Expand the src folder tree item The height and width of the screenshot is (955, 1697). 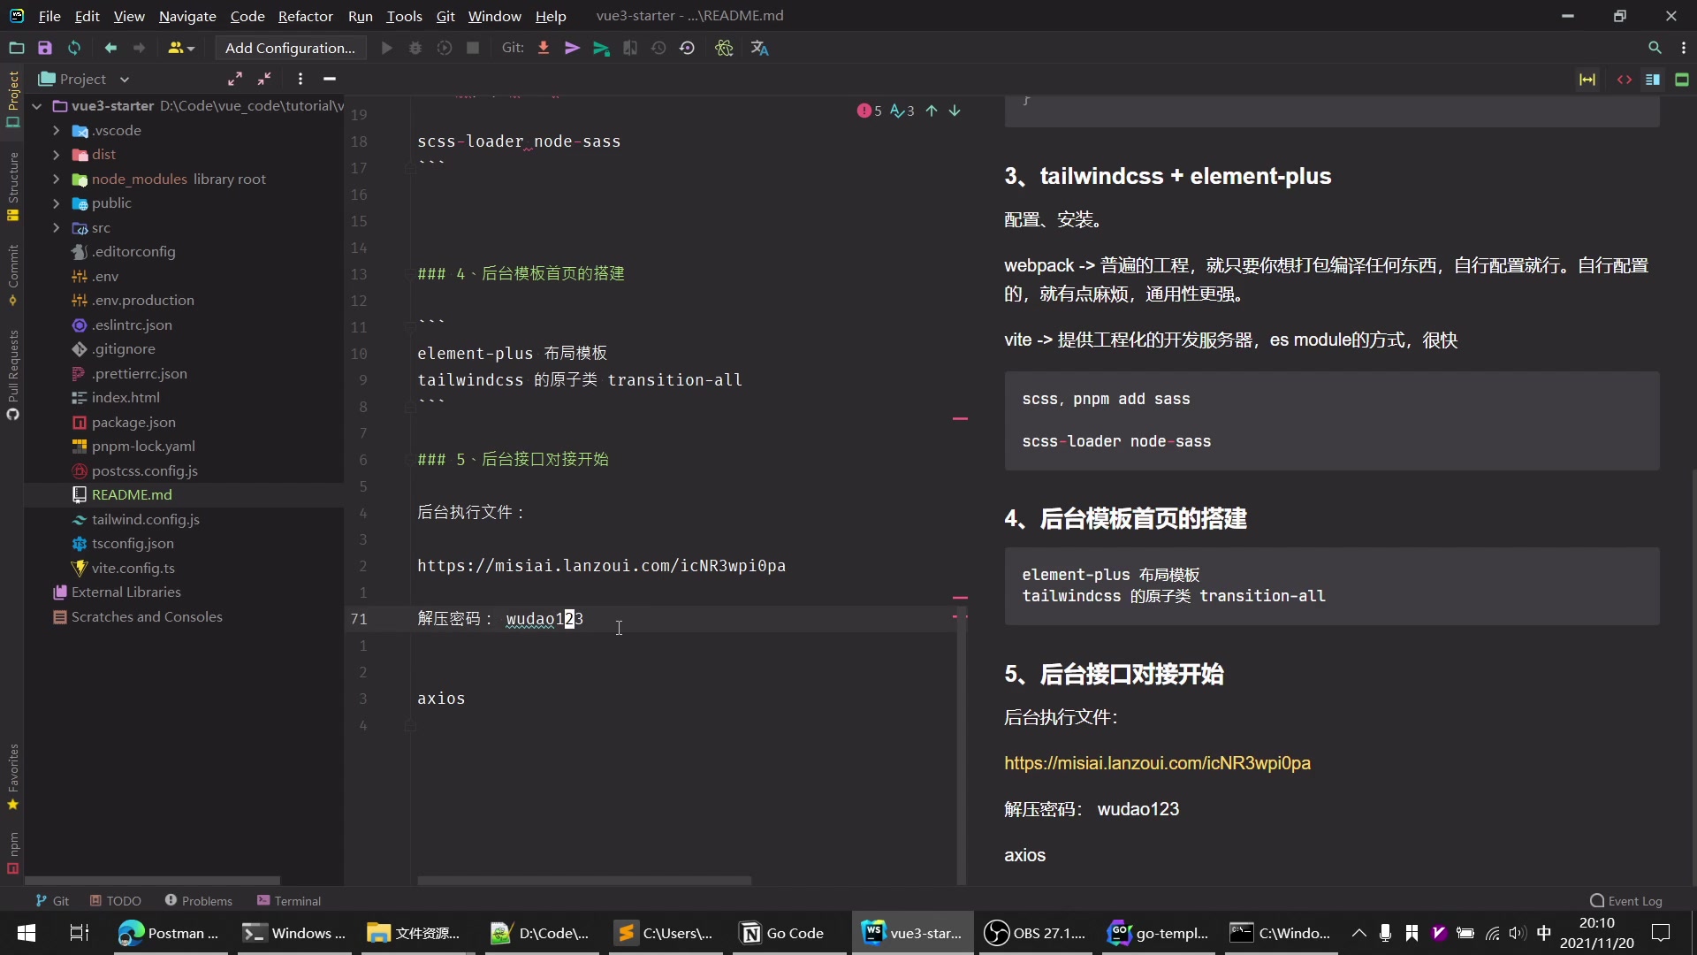coord(55,226)
